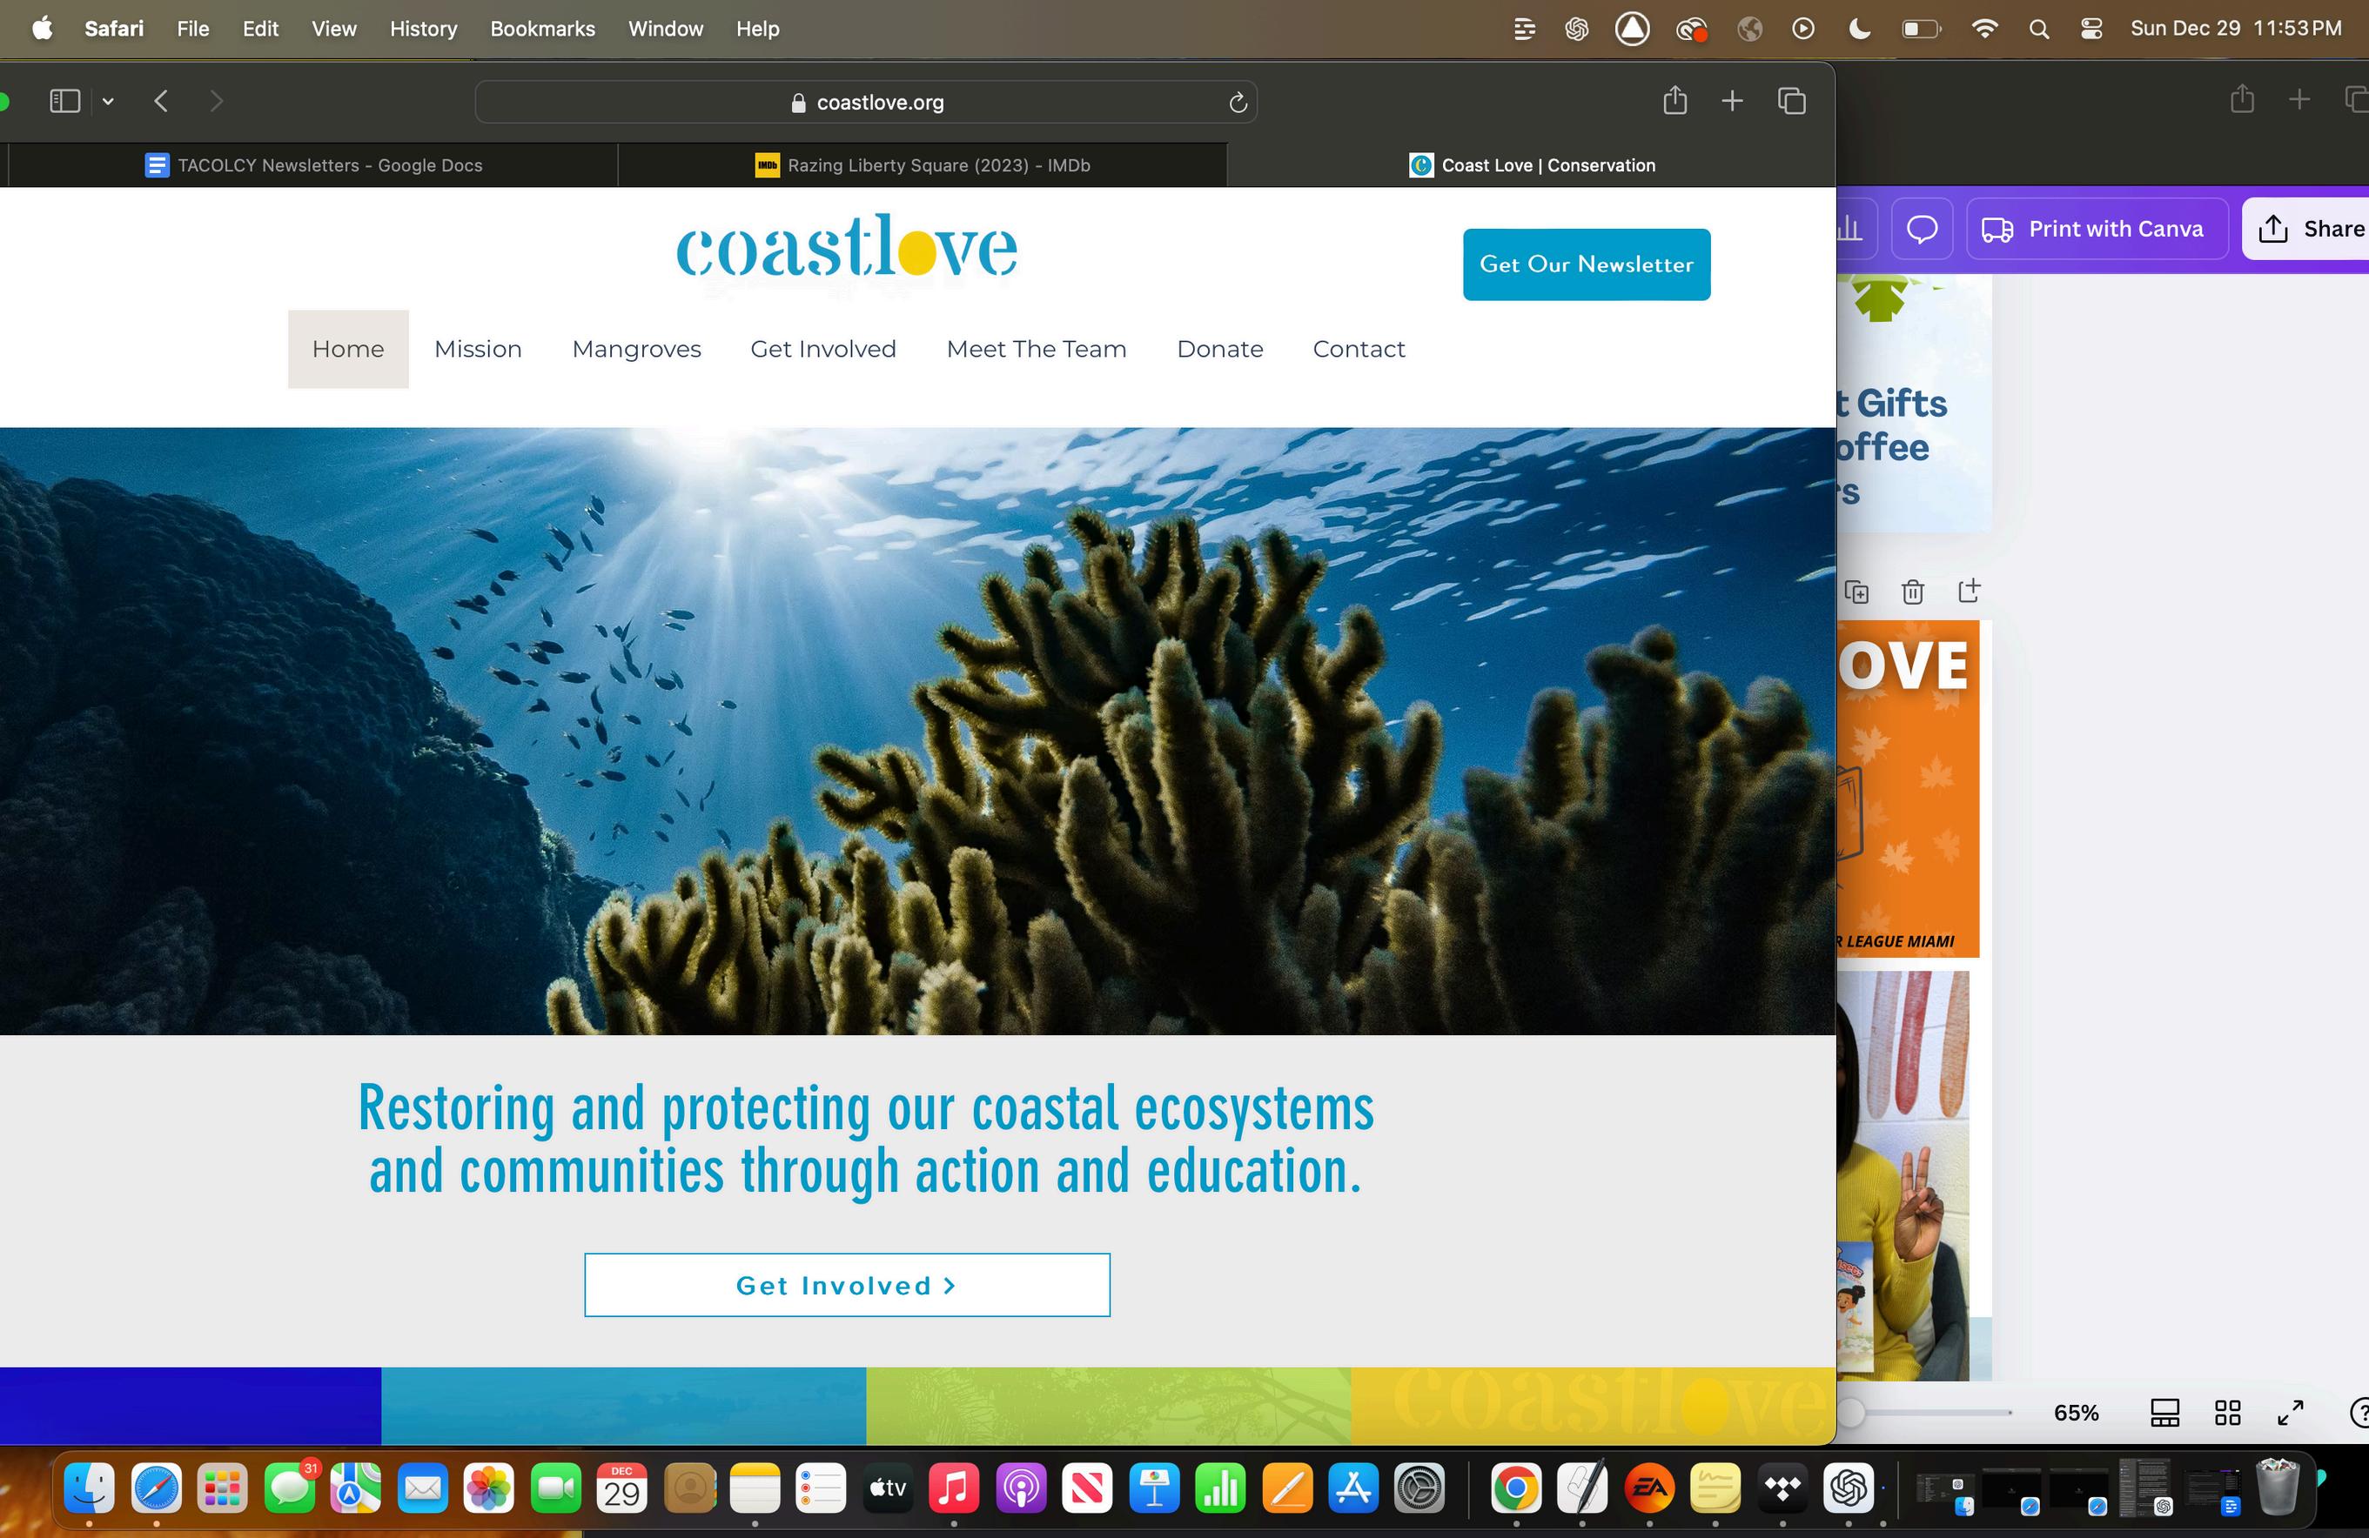Open Wi-Fi status menu
This screenshot has width=2369, height=1538.
[1983, 29]
